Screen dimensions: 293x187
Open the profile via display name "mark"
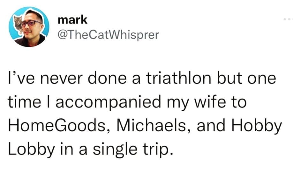[72, 20]
